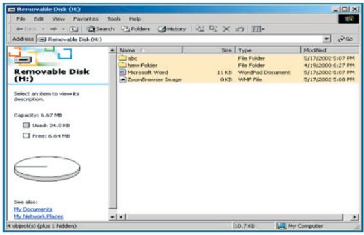Click the 'Free: 6.64 MB' legend box
364x235 pixels.
(26, 136)
